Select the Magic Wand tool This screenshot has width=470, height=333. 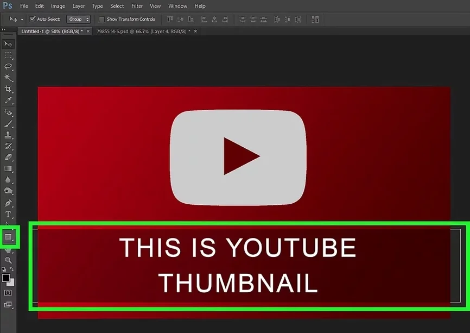(x=8, y=78)
